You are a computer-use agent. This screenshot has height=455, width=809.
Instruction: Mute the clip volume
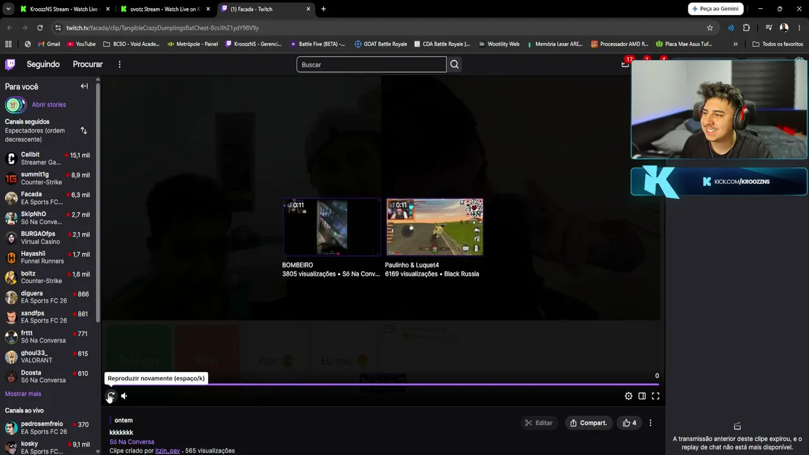[x=124, y=396]
